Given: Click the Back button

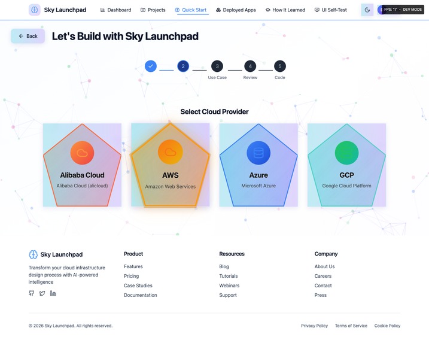Looking at the screenshot, I should (28, 36).
